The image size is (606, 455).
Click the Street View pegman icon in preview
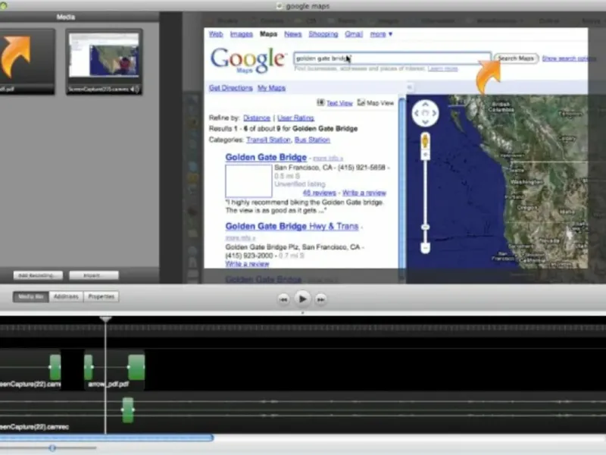click(425, 141)
